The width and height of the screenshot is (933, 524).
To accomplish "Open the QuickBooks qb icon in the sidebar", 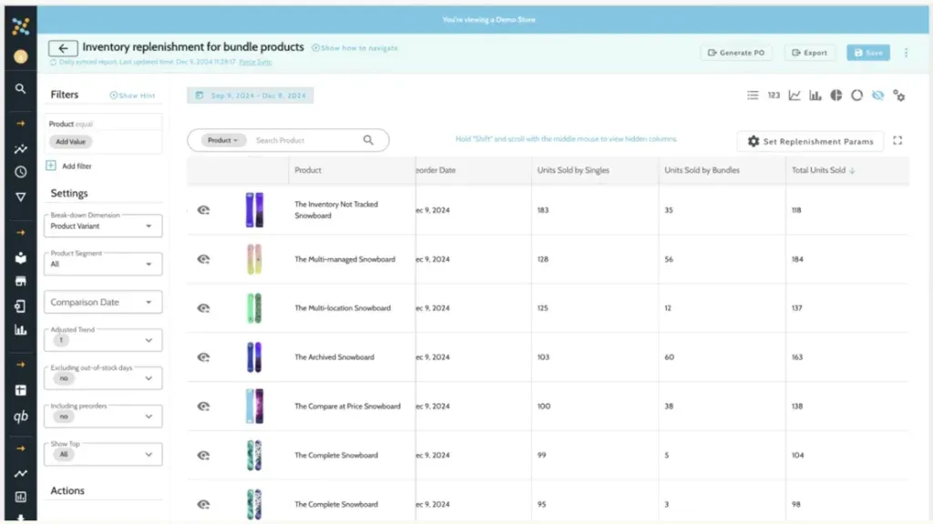I will click(x=21, y=417).
